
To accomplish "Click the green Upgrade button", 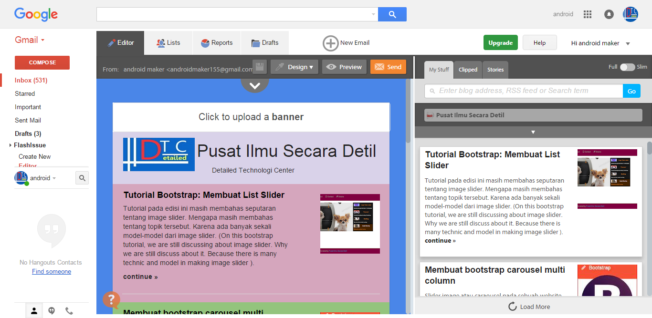I will pyautogui.click(x=501, y=42).
